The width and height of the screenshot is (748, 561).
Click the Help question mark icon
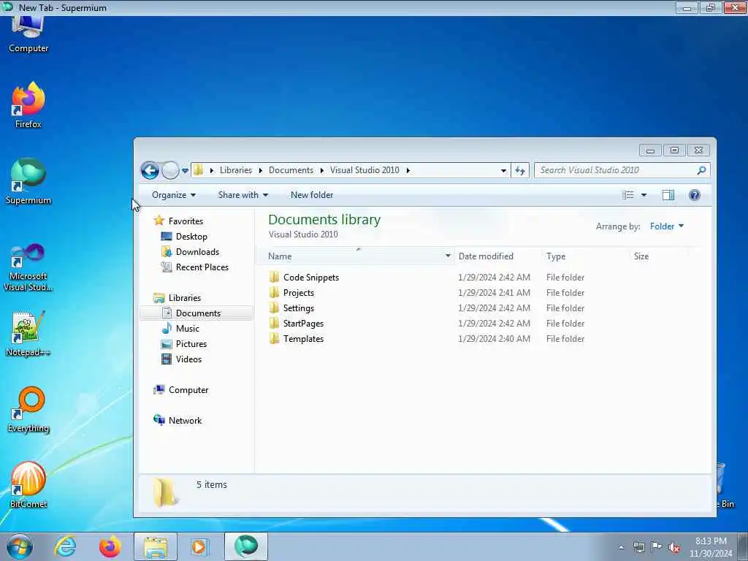click(695, 194)
